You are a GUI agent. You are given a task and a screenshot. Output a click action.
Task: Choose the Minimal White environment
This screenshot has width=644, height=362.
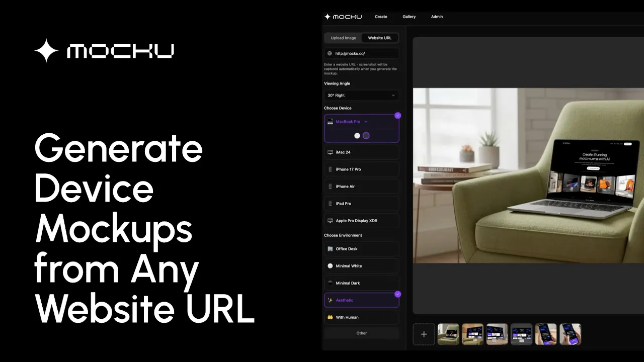click(x=361, y=265)
